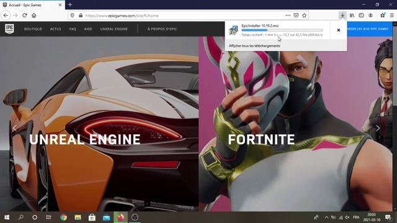
Task: Show site security padlock info
Action: point(81,15)
